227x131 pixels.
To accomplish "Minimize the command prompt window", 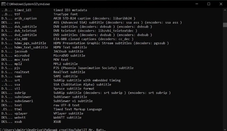I will pyautogui.click(x=196, y=4).
